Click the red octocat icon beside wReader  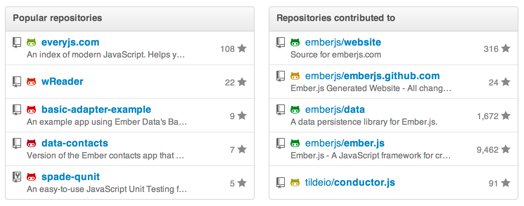click(x=31, y=82)
